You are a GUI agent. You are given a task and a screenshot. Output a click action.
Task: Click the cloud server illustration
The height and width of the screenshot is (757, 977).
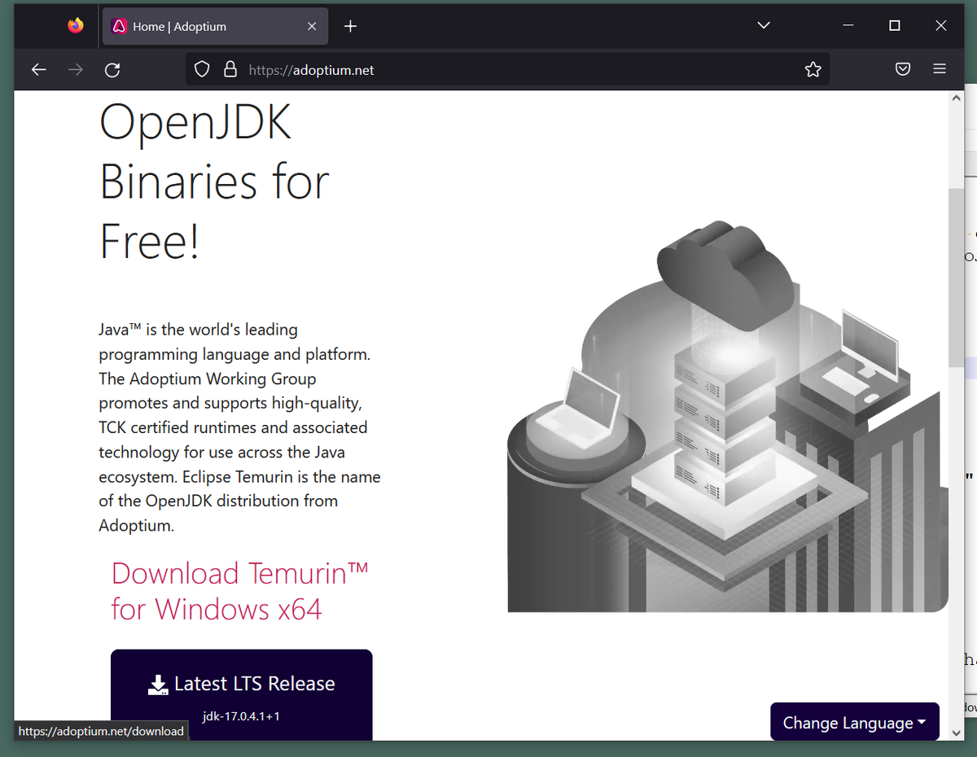(728, 416)
